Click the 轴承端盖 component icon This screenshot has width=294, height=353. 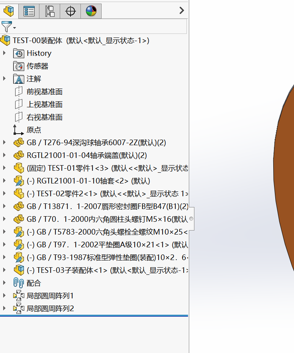(x=19, y=155)
